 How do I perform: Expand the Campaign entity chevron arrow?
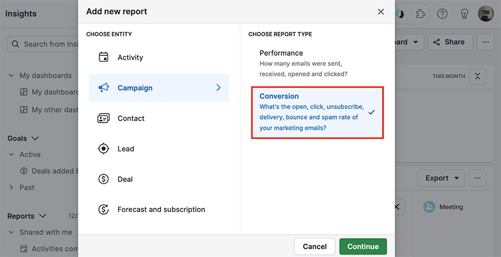219,88
